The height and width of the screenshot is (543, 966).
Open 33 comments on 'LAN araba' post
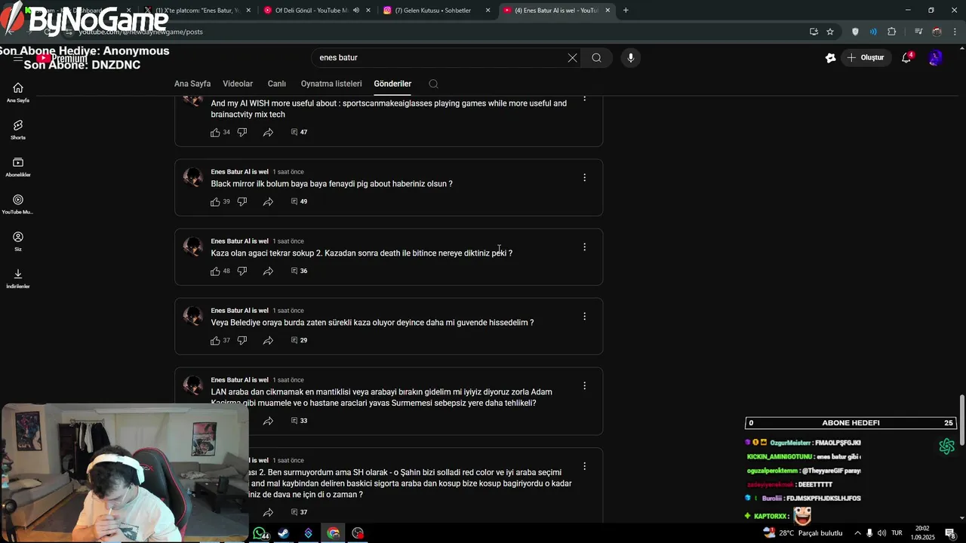coord(299,421)
